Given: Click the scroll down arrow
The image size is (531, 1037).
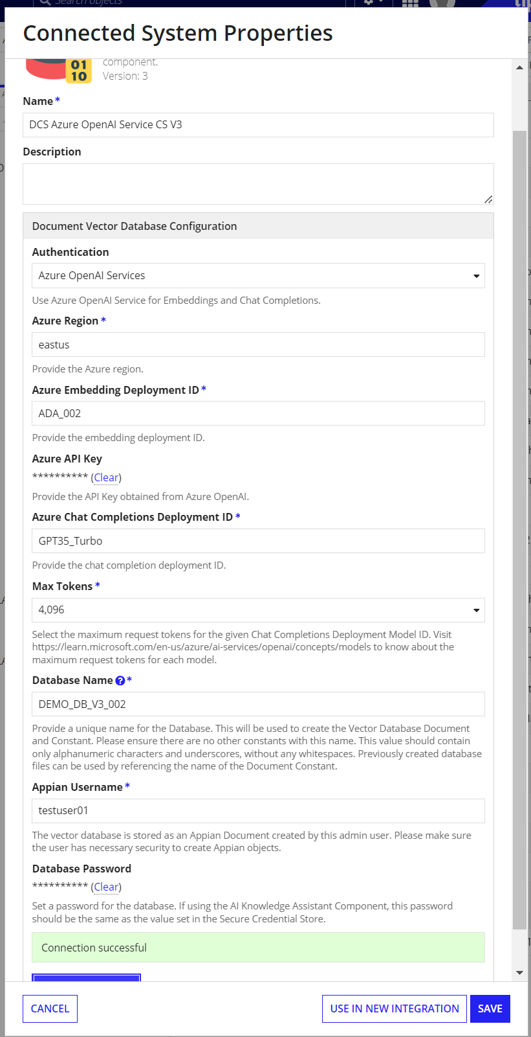Looking at the screenshot, I should 519,973.
